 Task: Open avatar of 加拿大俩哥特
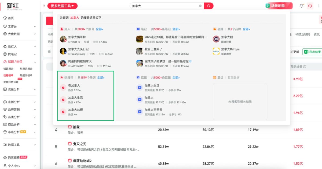tap(63, 39)
